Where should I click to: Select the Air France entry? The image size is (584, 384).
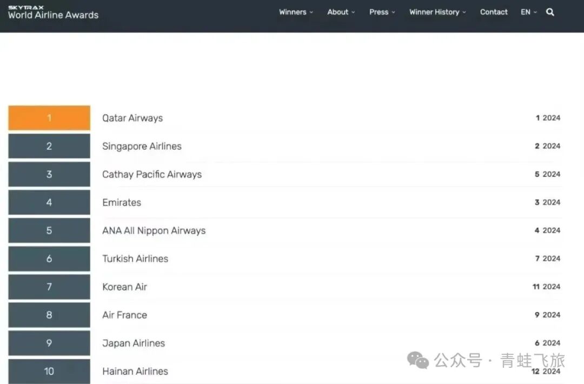[x=124, y=315]
